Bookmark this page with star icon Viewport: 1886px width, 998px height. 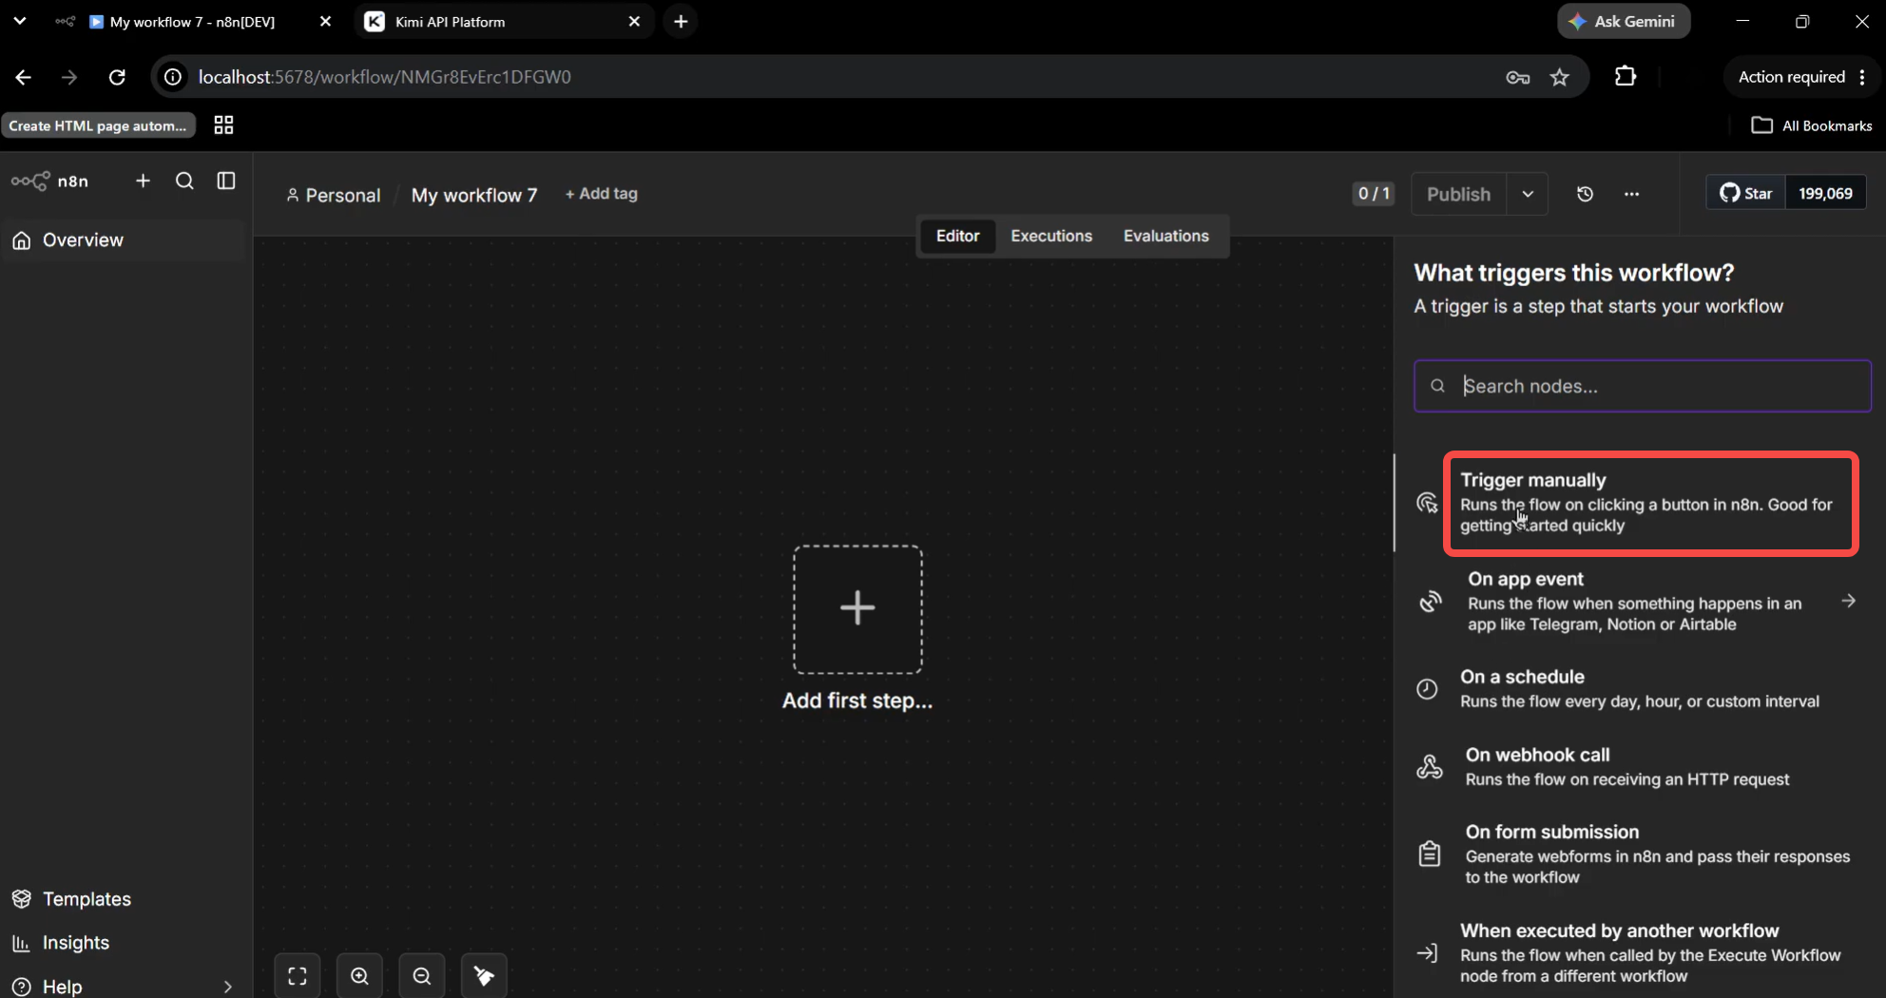(1560, 77)
